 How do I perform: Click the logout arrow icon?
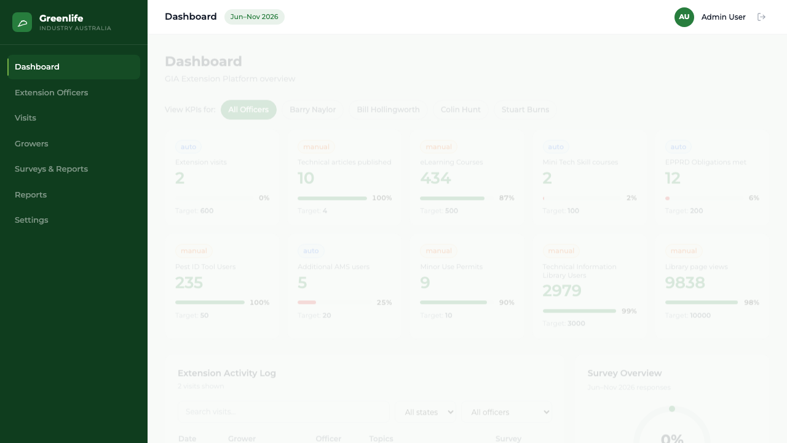click(x=761, y=17)
